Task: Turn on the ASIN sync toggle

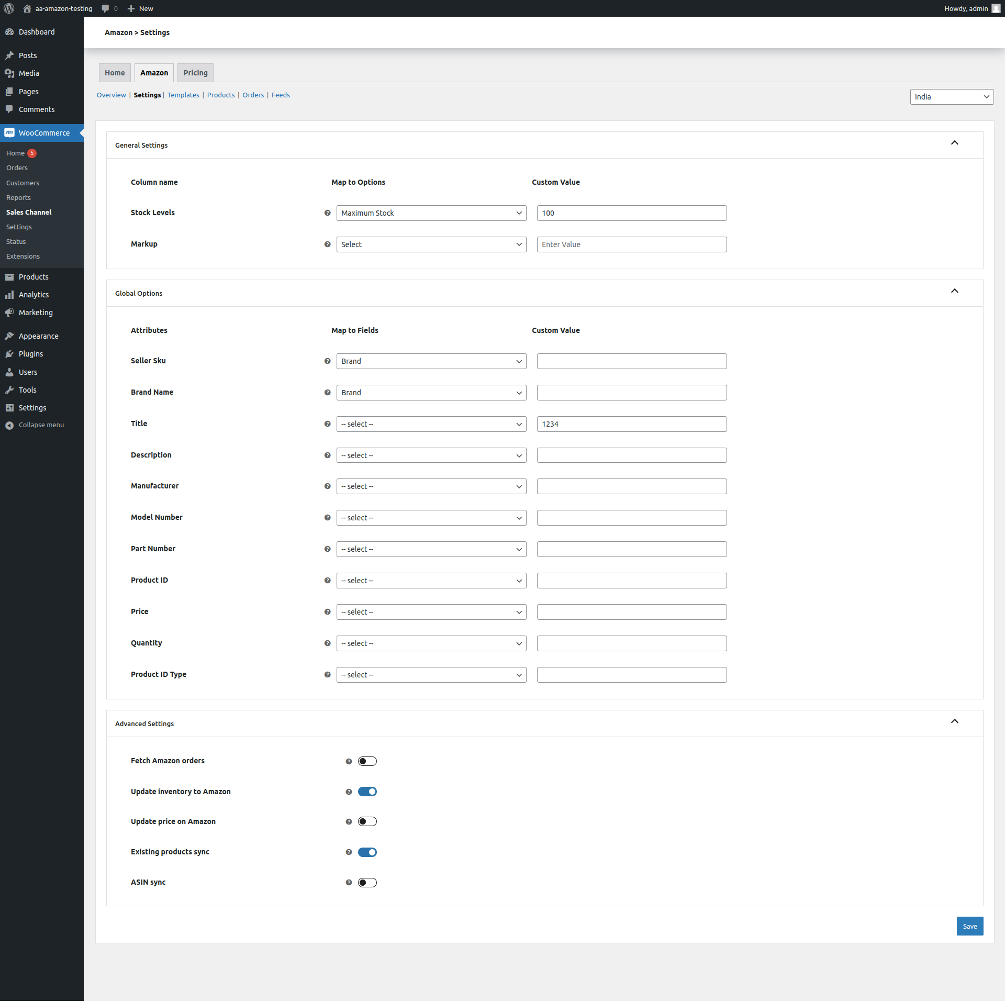Action: (367, 883)
